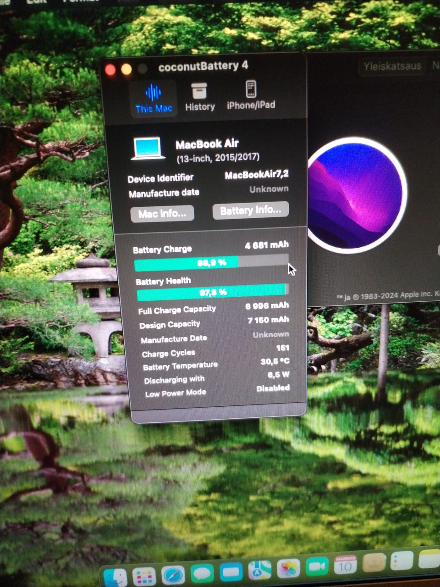Open Messages from the Dock

point(202,573)
